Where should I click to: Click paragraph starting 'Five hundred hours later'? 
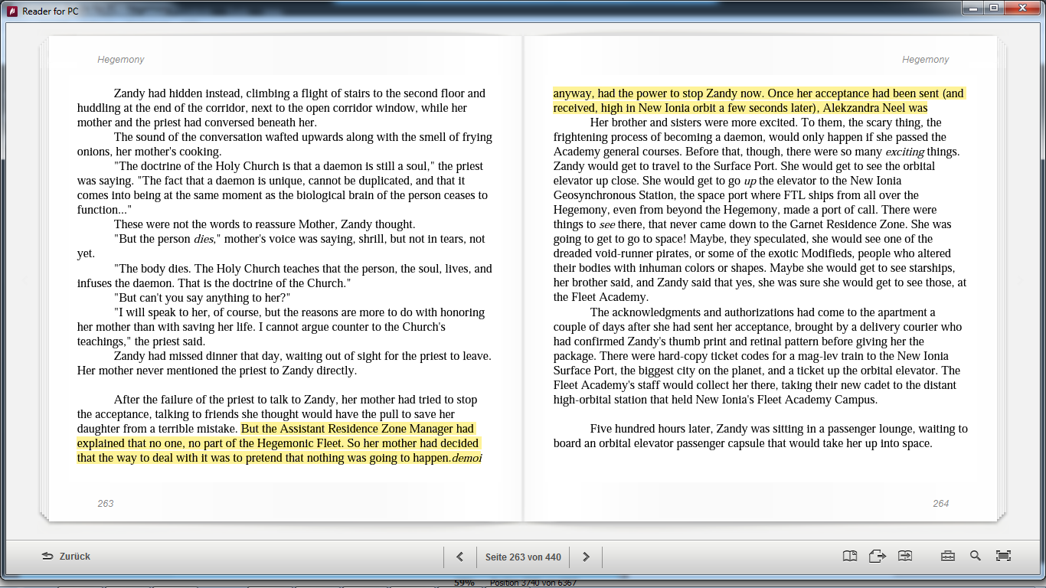760,436
